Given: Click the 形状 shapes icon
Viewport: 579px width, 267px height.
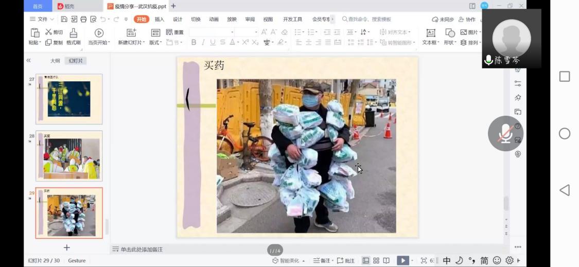Looking at the screenshot, I should pos(449,32).
